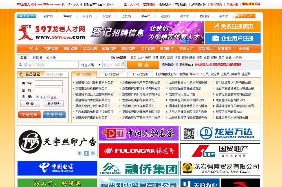Screen dimensions: 282x187
Task: Select the 公司名 search mode tab
Action: [51, 57]
